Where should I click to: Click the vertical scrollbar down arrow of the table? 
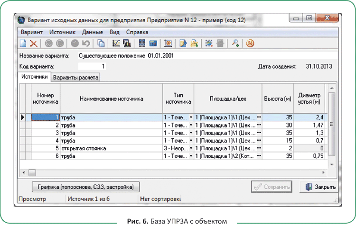332,164
